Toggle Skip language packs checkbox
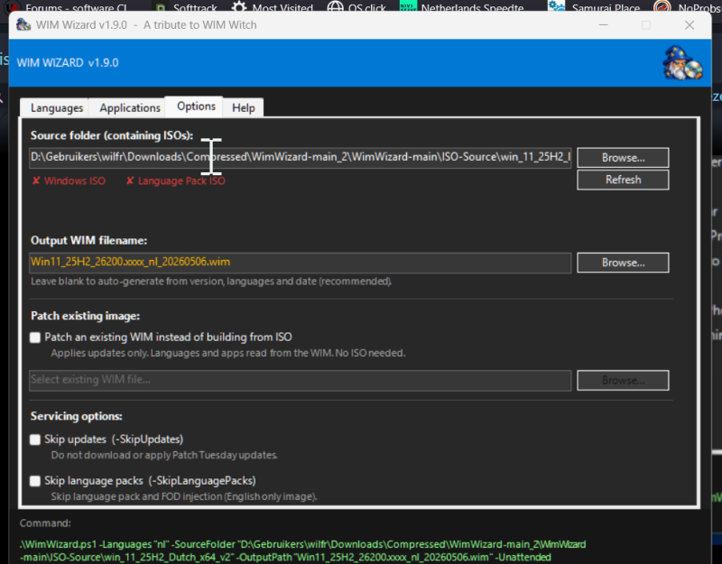 coord(35,481)
